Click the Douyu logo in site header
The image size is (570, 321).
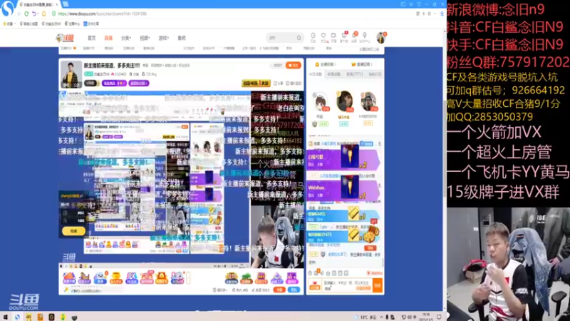(x=65, y=38)
